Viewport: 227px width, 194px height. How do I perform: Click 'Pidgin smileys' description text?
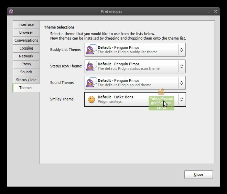110,101
